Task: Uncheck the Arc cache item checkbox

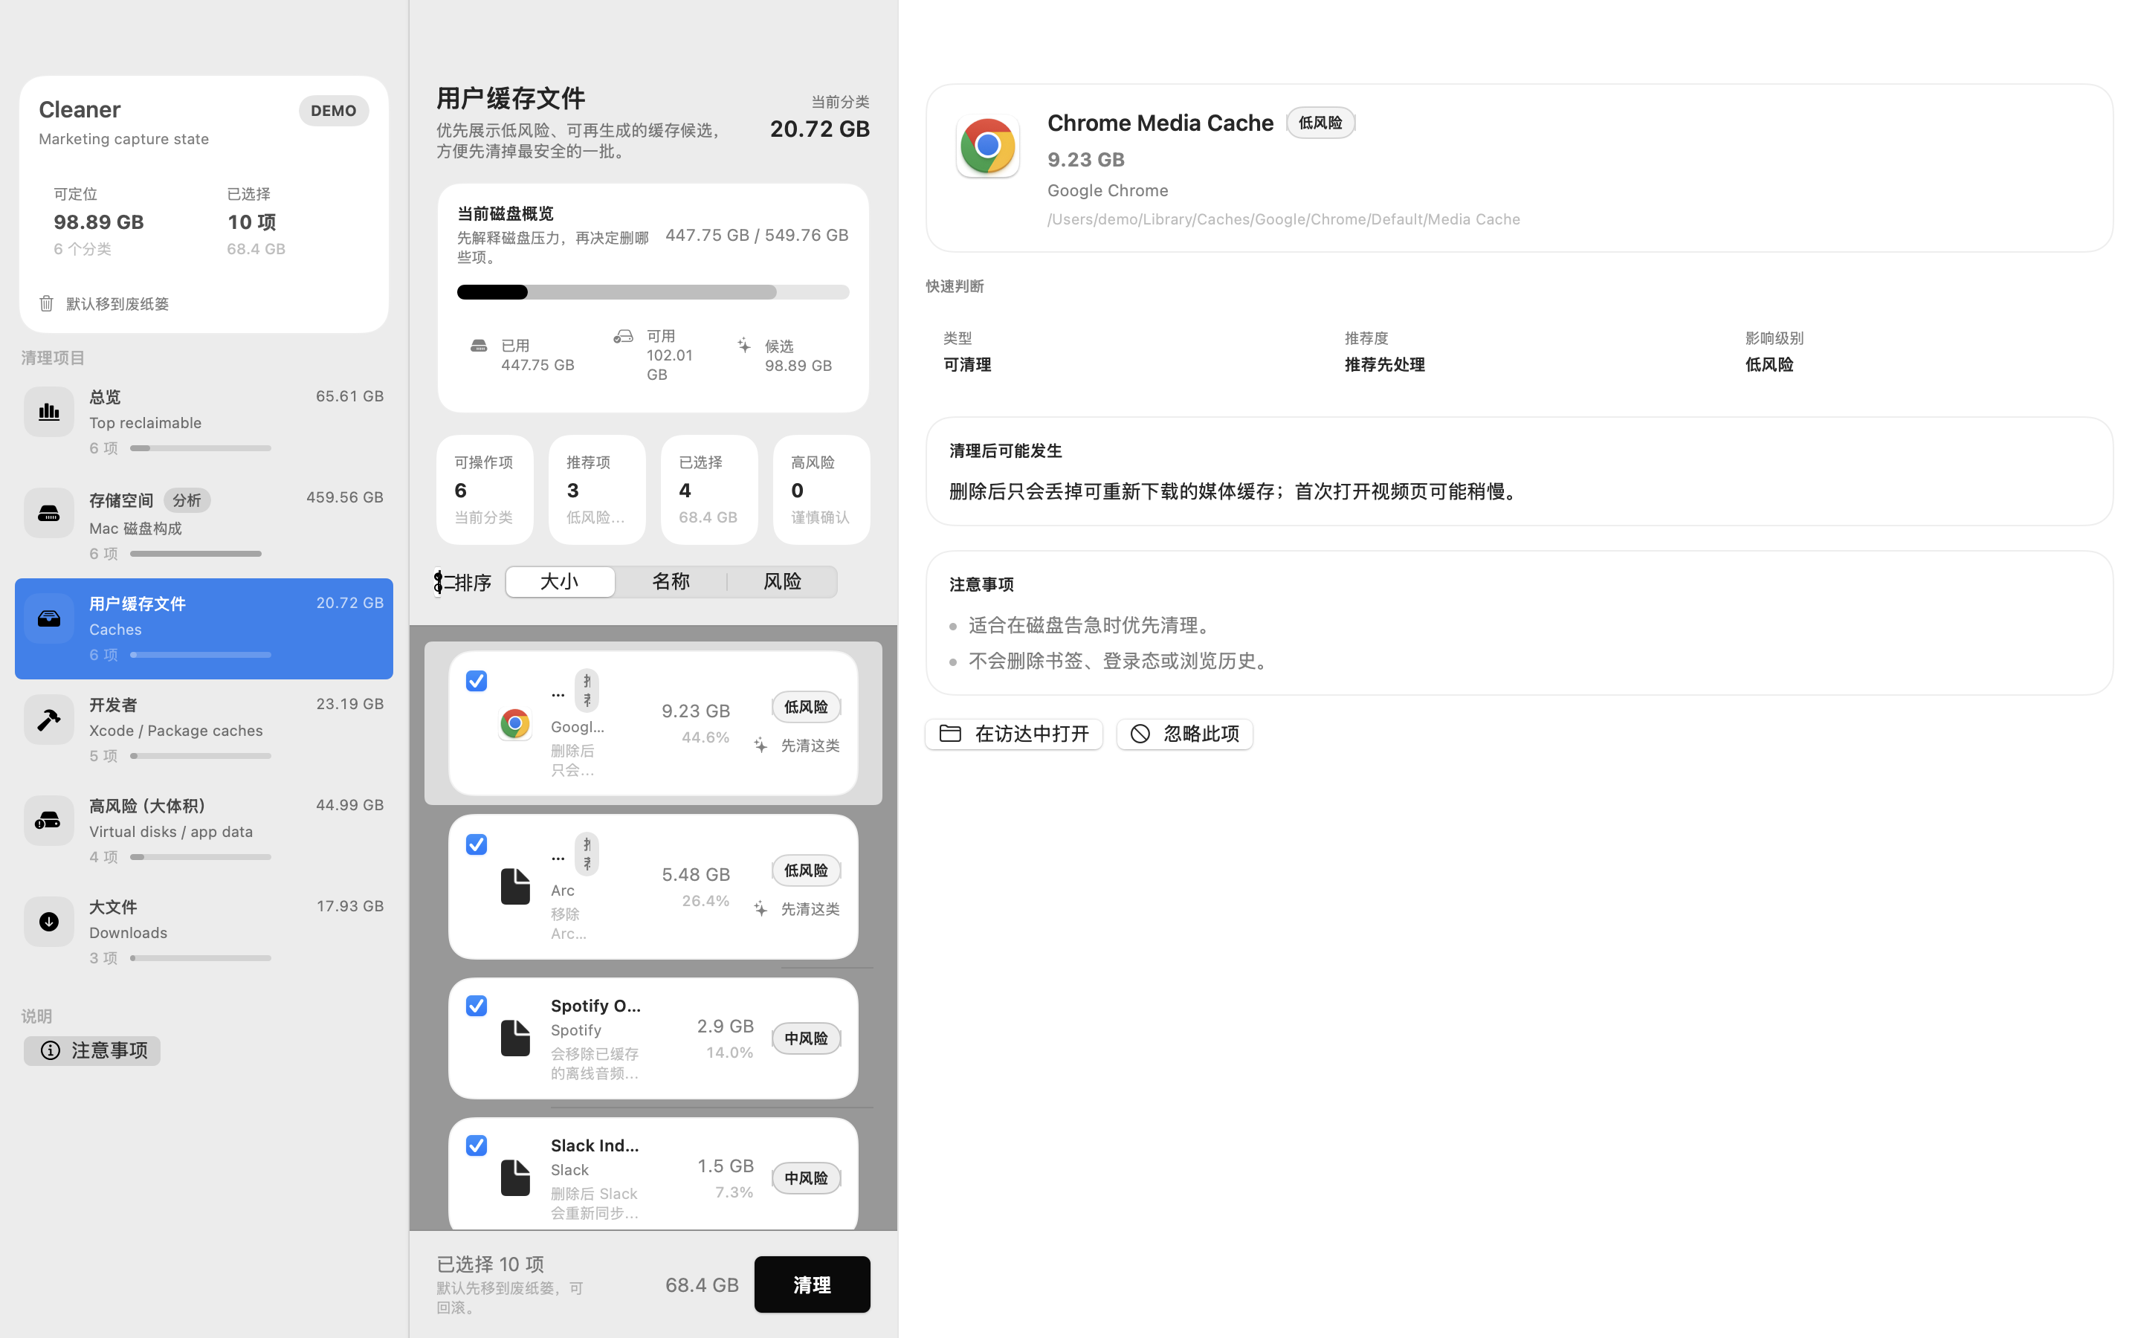Action: 476,844
